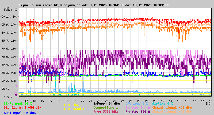Click the 'Chain1 signal -56 dBm' legend label

point(172,112)
